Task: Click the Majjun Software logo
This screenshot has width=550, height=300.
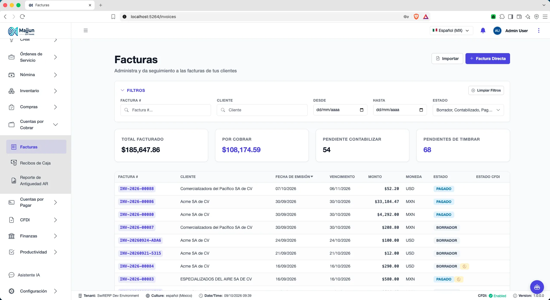Action: 21,31
